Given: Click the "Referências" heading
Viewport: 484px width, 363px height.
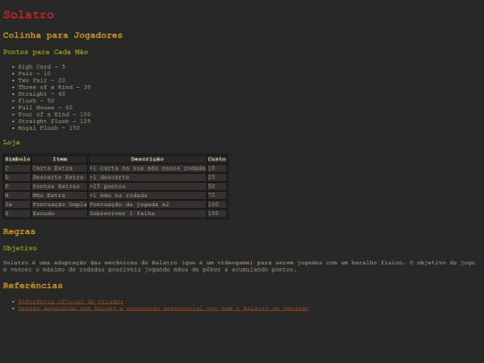Looking at the screenshot, I should point(33,286).
